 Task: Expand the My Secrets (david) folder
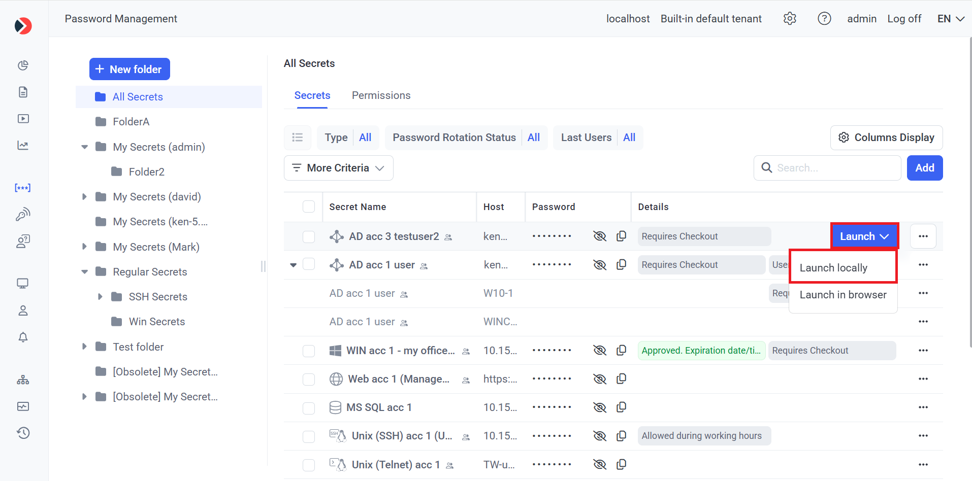[x=84, y=197]
